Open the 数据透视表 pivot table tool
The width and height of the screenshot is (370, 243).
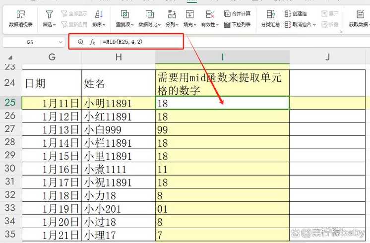pos(21,18)
